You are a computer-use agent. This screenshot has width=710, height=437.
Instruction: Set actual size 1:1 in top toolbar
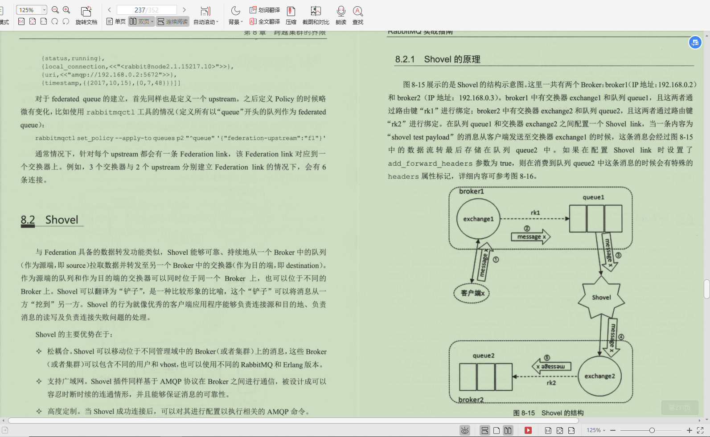click(21, 21)
